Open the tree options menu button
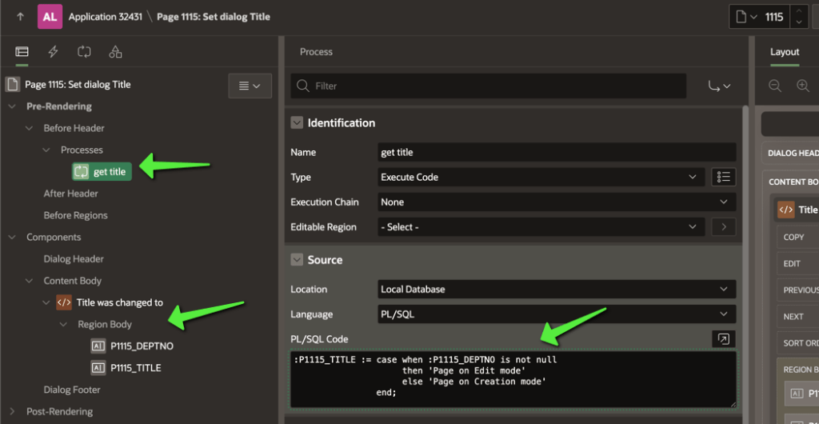 click(250, 86)
